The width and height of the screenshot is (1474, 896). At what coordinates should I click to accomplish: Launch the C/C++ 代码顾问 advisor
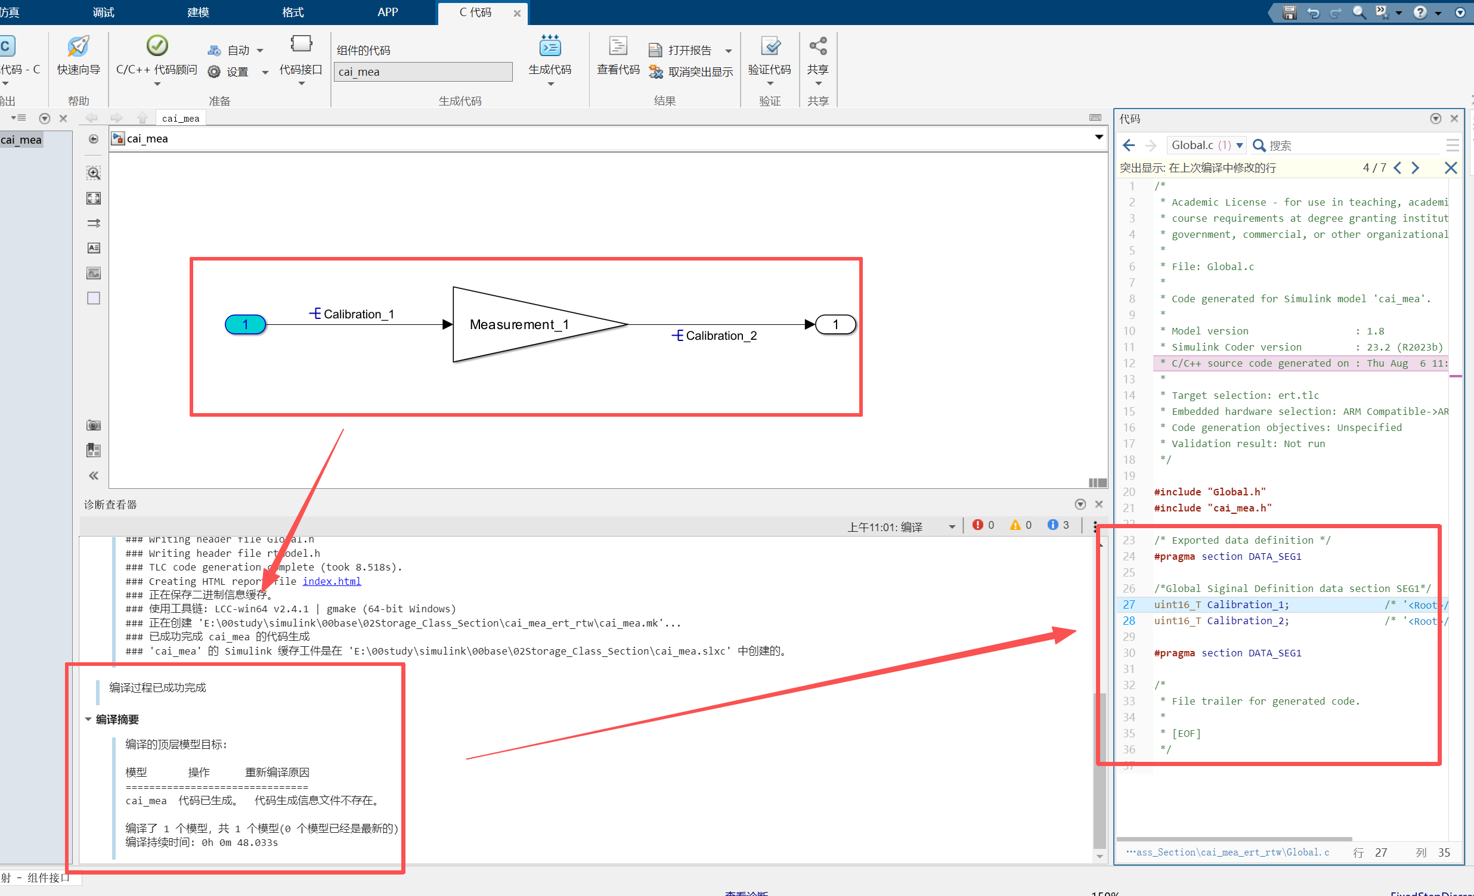tap(157, 56)
